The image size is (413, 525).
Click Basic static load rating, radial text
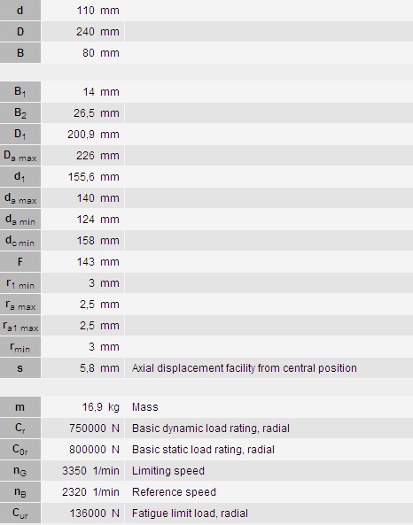tap(203, 450)
